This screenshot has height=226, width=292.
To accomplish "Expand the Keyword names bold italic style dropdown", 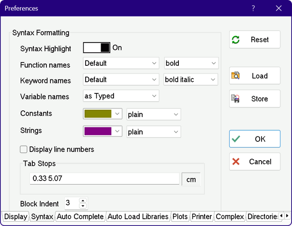I will click(x=191, y=79).
